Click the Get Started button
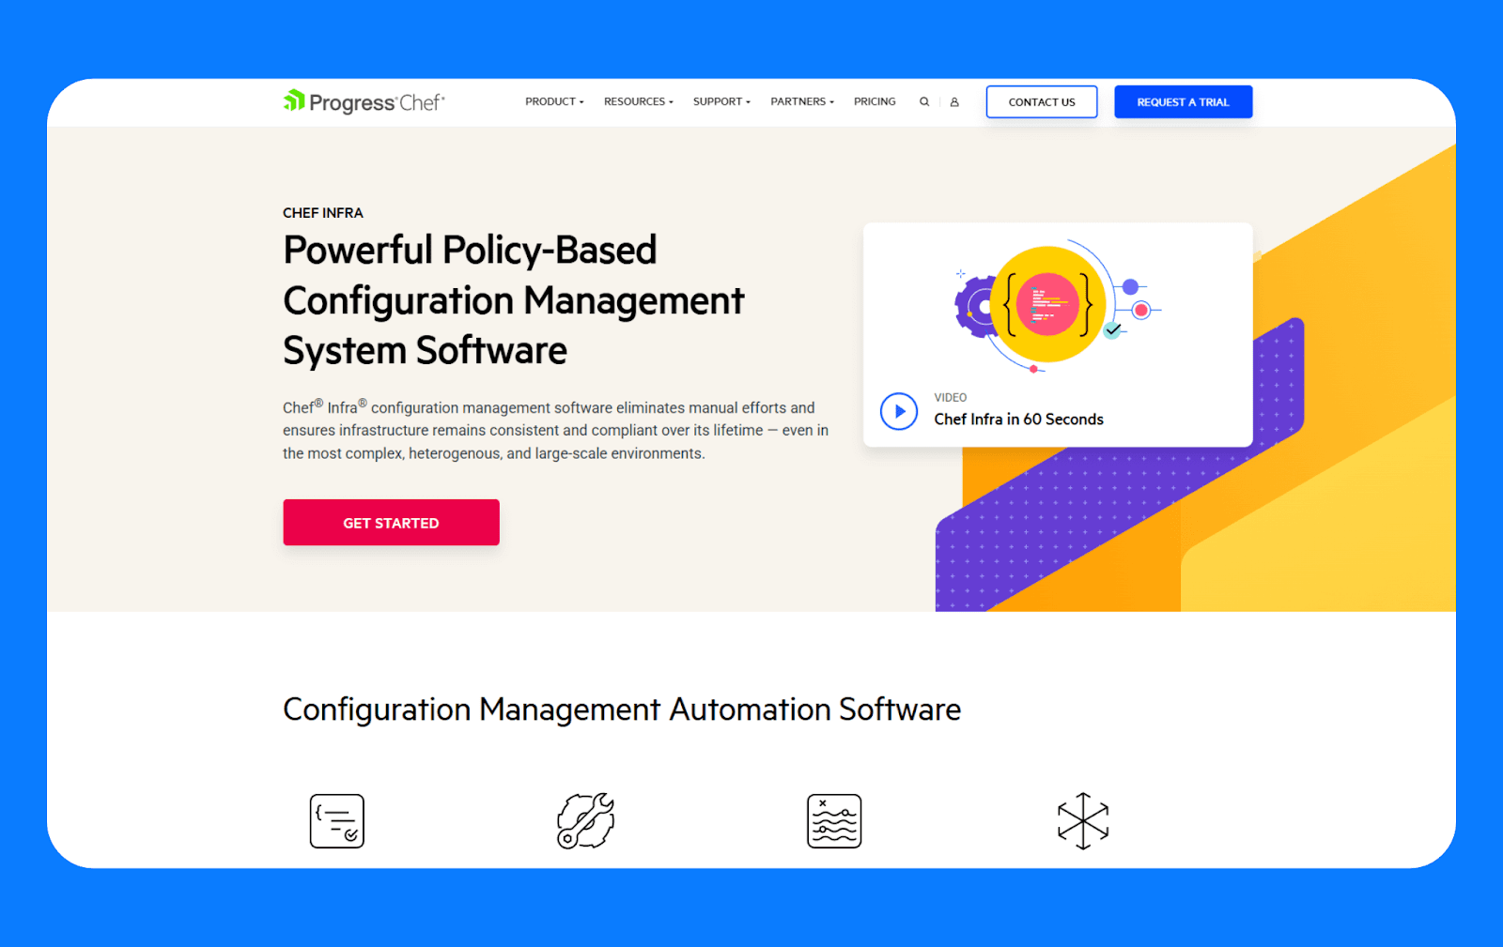 point(391,523)
